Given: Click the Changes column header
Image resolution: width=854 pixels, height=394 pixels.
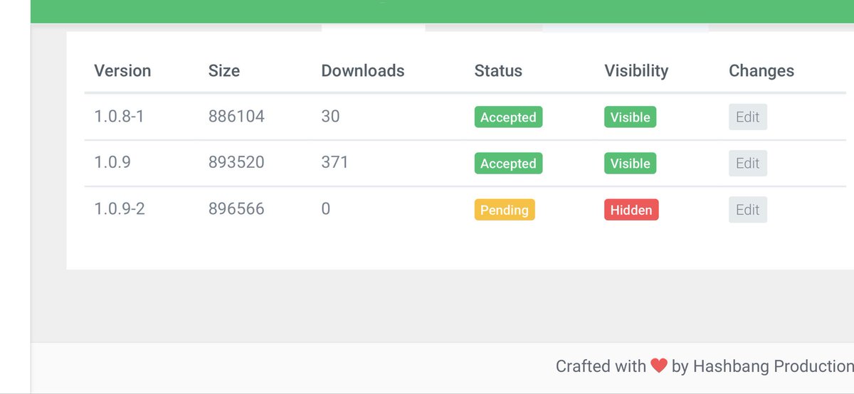Looking at the screenshot, I should point(761,71).
